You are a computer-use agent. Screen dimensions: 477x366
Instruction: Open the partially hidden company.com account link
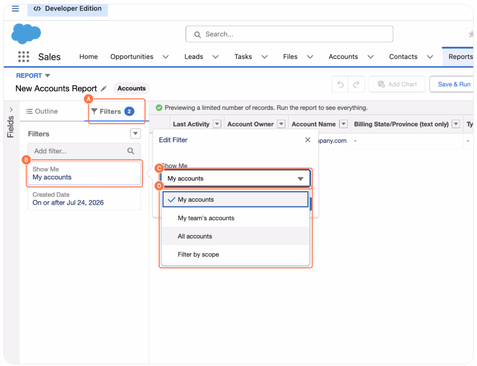tap(333, 141)
